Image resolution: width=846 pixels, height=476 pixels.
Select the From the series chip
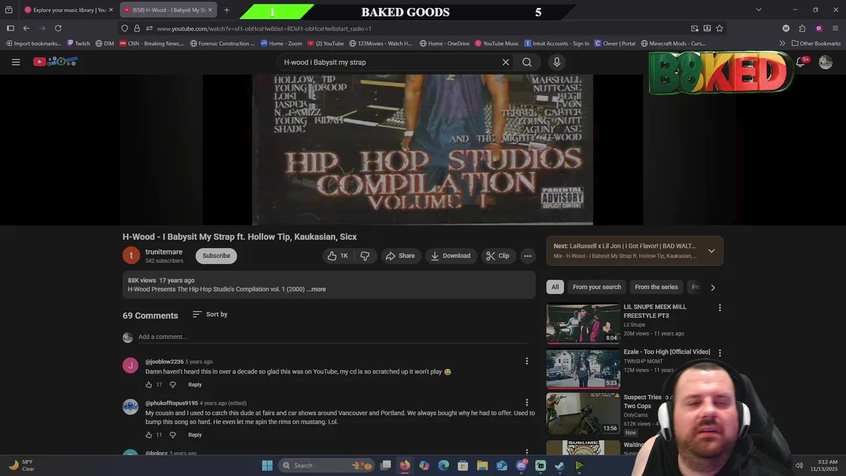[x=656, y=287]
